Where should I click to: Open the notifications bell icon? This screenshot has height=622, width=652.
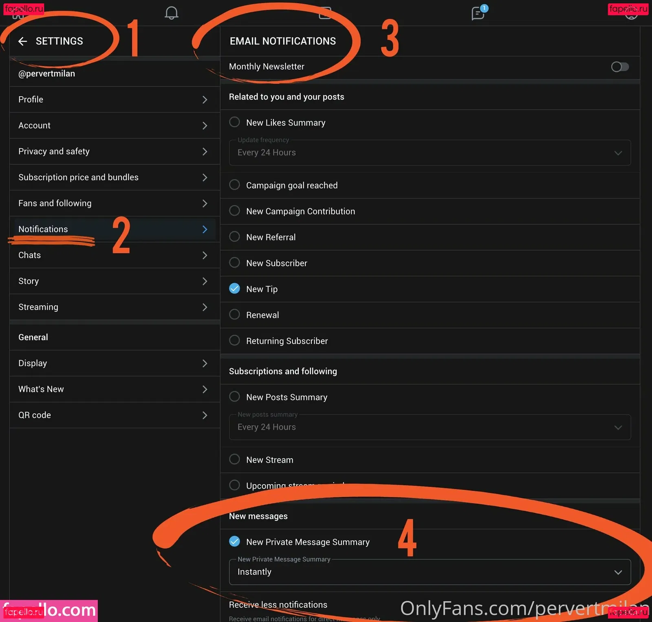click(x=171, y=13)
